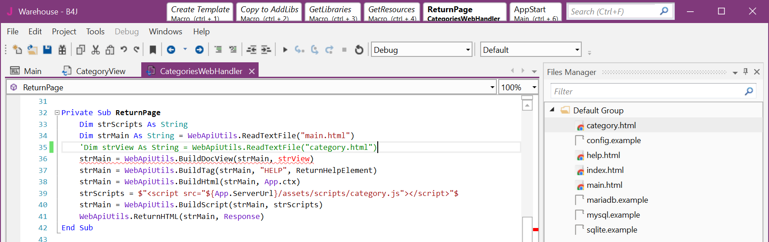Navigate backward with the blue arrow
This screenshot has height=242, width=769.
(x=171, y=50)
